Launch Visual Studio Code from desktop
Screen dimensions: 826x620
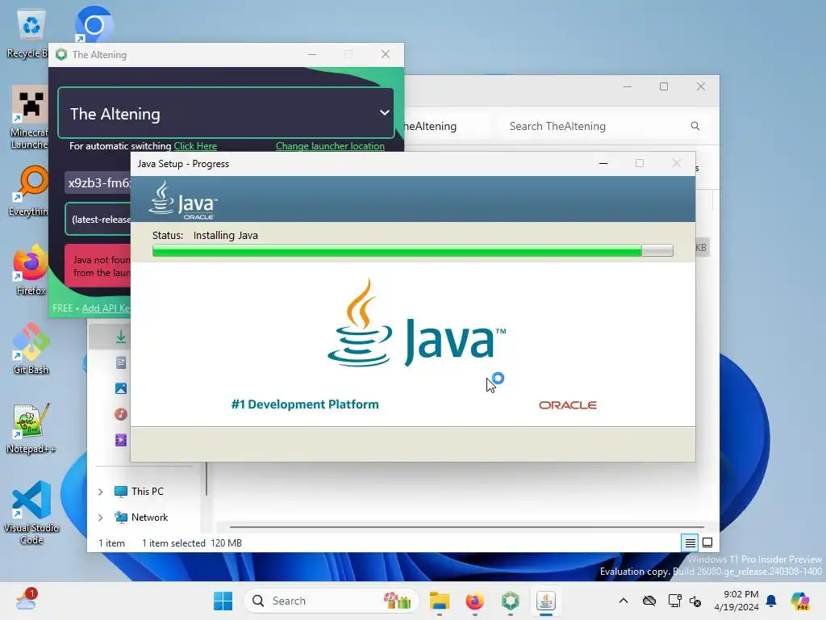(31, 513)
